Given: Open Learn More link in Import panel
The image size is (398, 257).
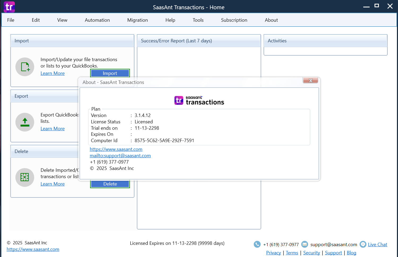Looking at the screenshot, I should (53, 73).
